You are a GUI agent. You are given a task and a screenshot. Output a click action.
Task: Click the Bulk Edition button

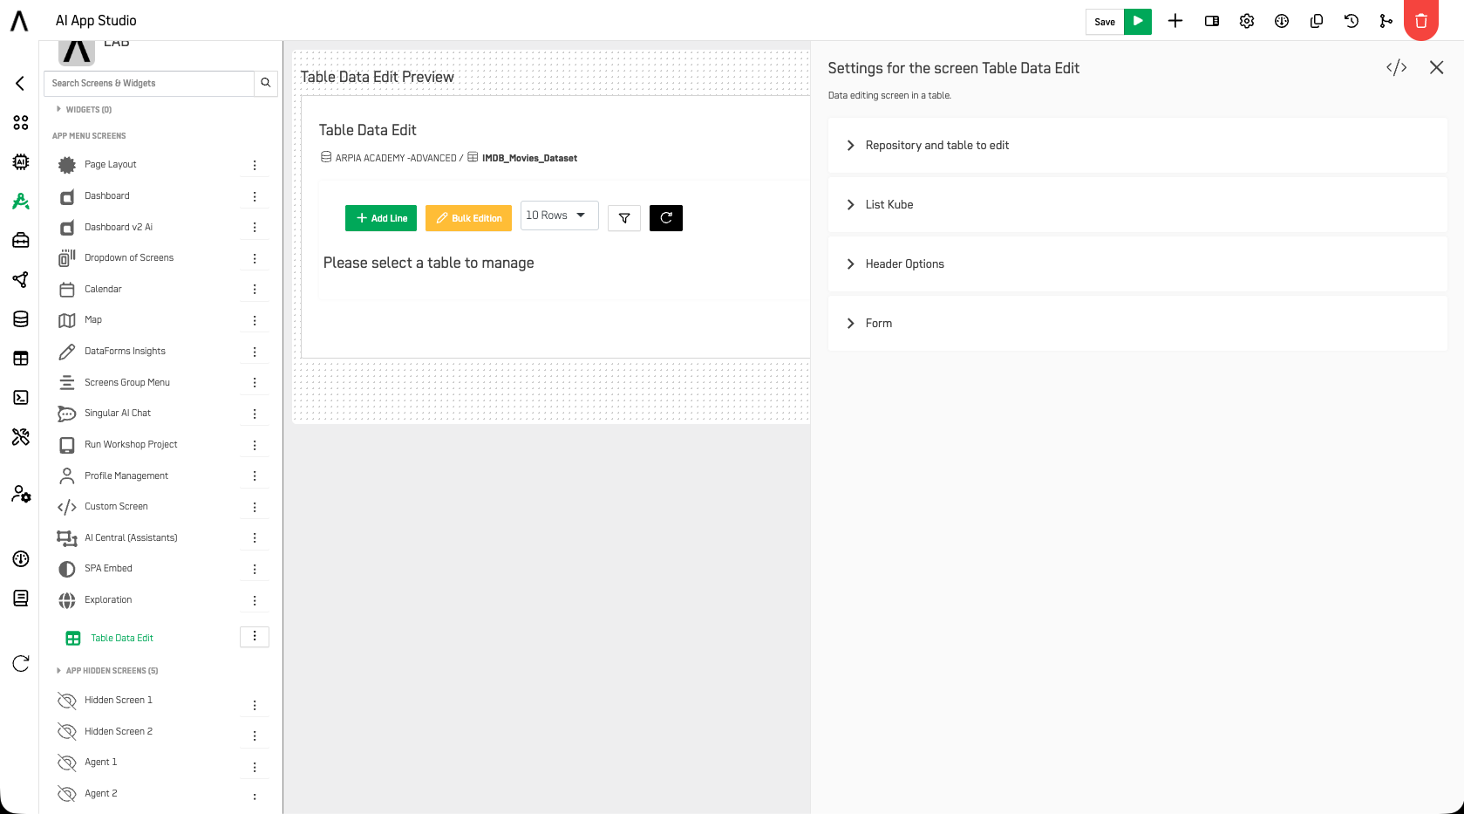[468, 218]
